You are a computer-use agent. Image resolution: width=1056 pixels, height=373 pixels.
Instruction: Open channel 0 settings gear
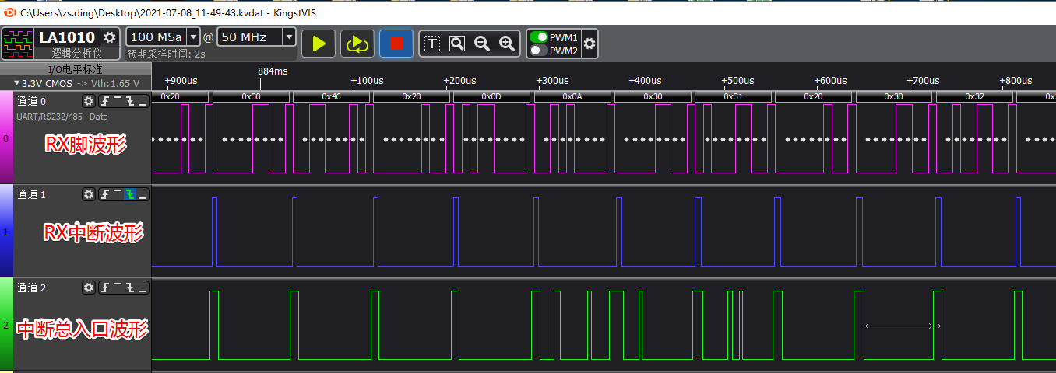89,101
